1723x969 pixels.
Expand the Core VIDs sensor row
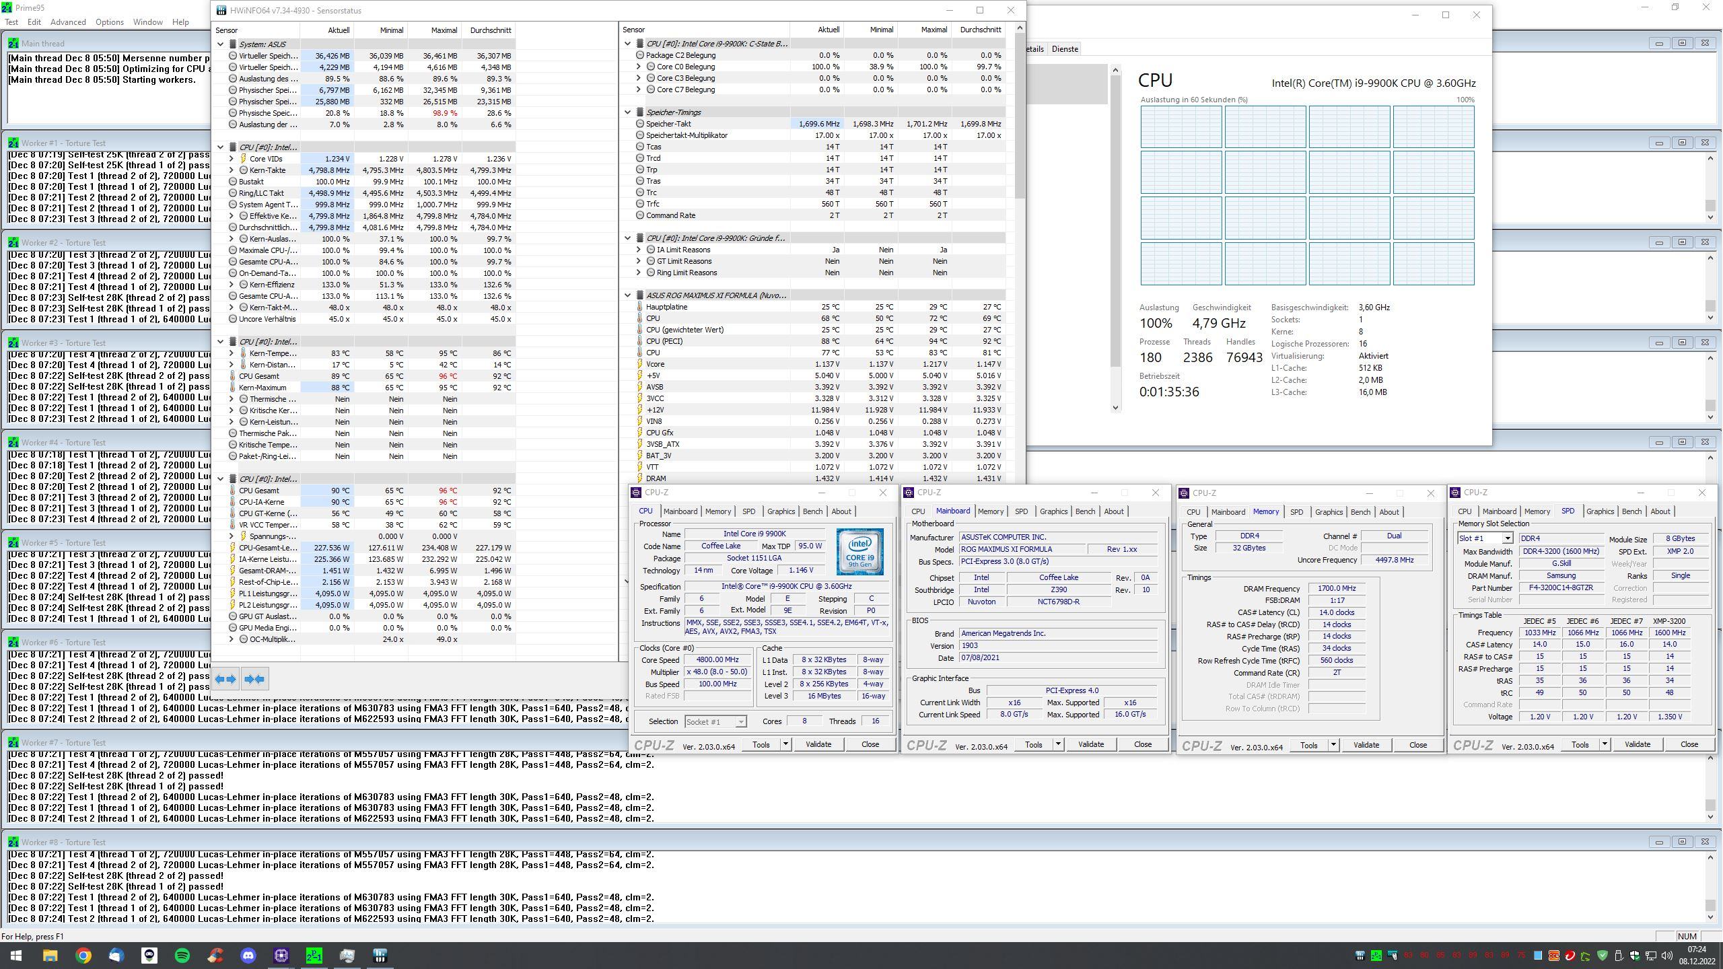pyautogui.click(x=232, y=159)
